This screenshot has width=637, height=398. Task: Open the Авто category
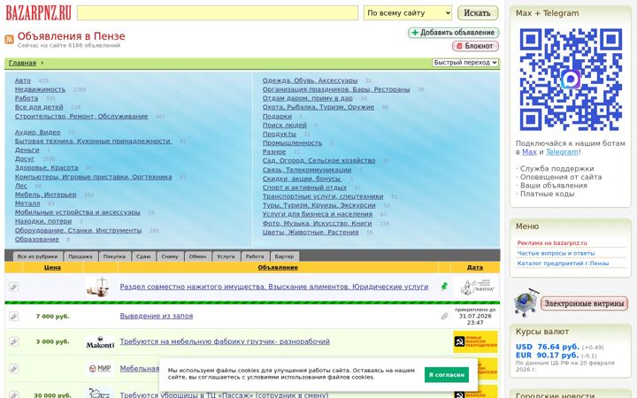(23, 80)
